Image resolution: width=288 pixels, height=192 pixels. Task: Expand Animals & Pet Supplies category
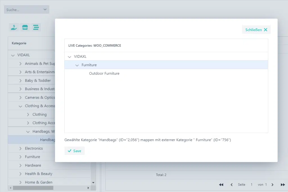point(20,64)
